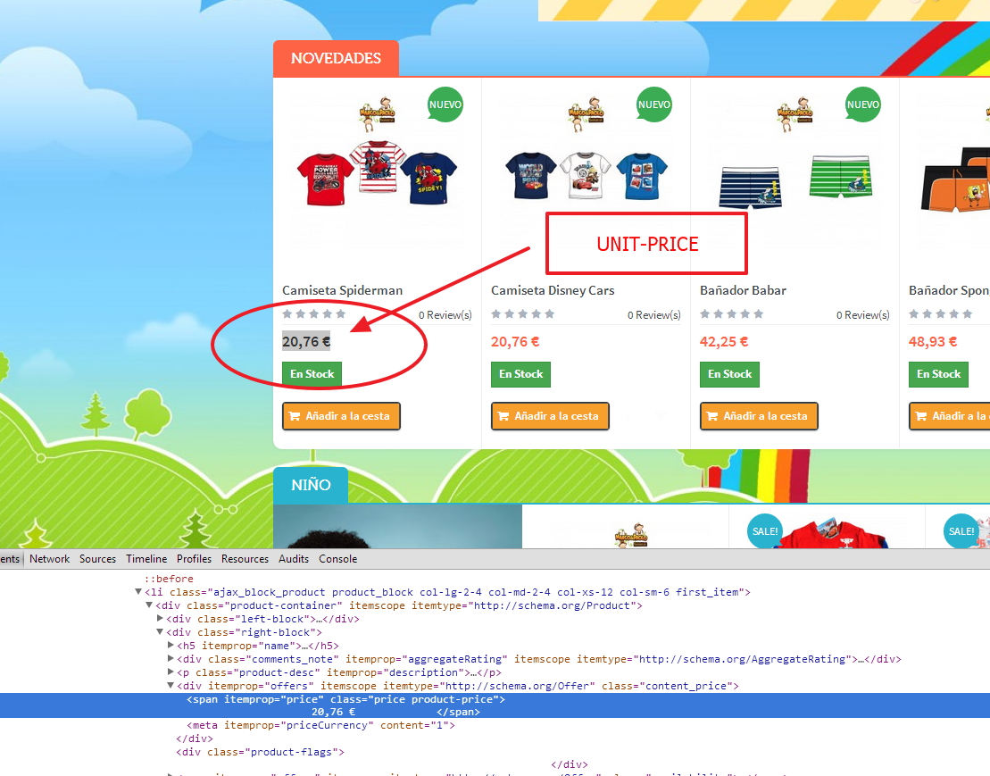The width and height of the screenshot is (990, 776).
Task: Click En Stock under Camiseta Spiderman
Action: pyautogui.click(x=312, y=374)
